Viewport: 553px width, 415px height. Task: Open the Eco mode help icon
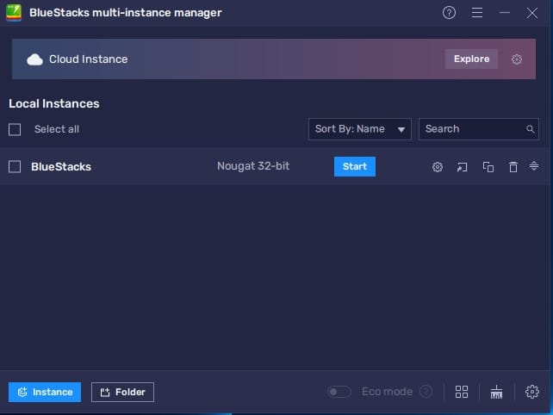pyautogui.click(x=426, y=392)
